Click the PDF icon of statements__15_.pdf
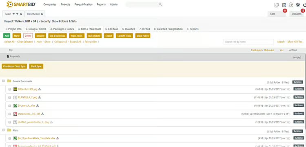Screen dimensions: 306x147 (15, 114)
